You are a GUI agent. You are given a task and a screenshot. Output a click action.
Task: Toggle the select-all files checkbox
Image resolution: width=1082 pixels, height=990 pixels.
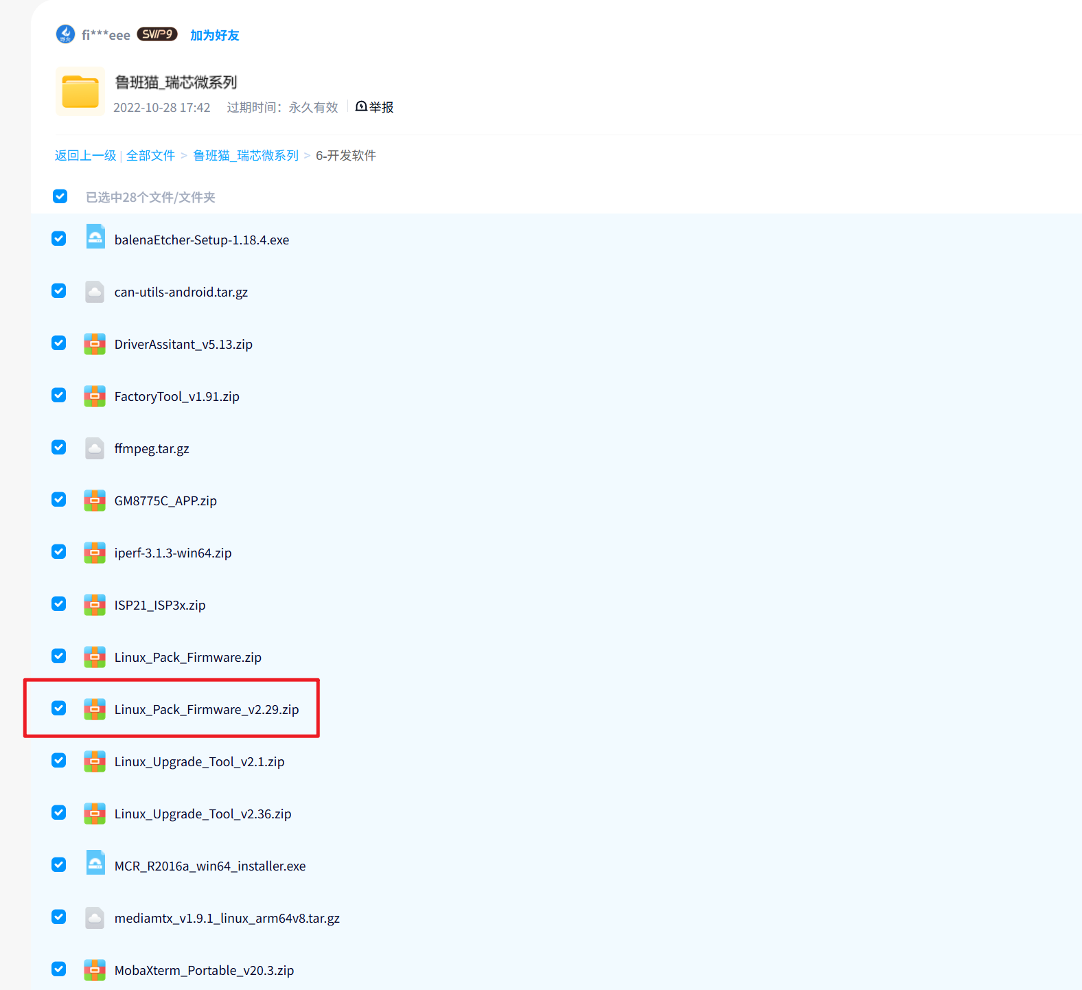click(x=60, y=196)
